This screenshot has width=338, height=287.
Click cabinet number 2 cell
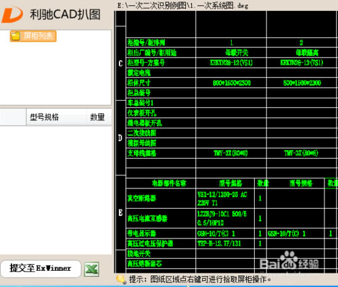coord(301,43)
